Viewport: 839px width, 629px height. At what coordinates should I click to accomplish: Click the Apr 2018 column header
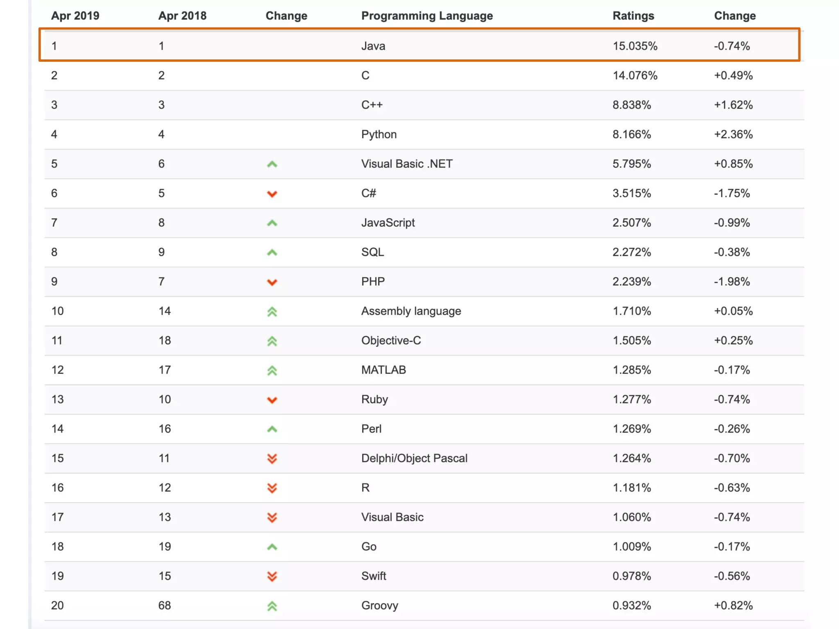click(182, 16)
